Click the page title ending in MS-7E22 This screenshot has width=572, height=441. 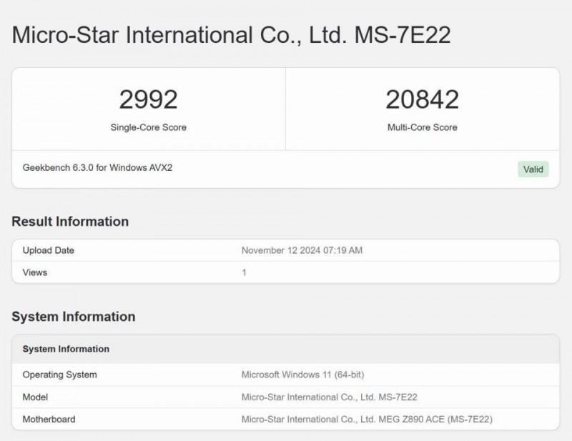[x=232, y=36]
